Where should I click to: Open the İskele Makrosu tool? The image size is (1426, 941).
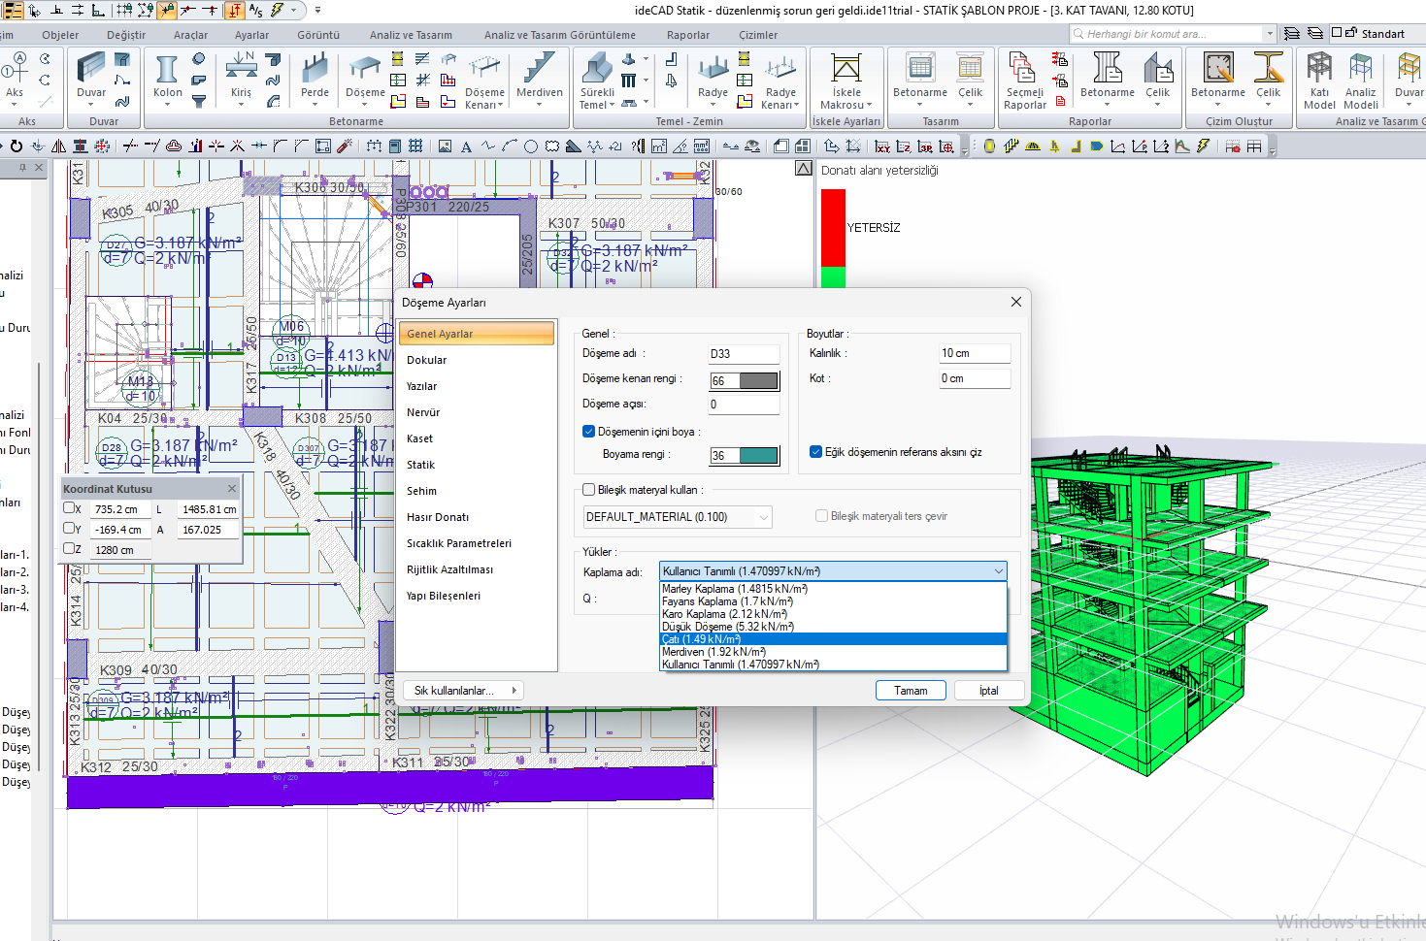[x=846, y=81]
